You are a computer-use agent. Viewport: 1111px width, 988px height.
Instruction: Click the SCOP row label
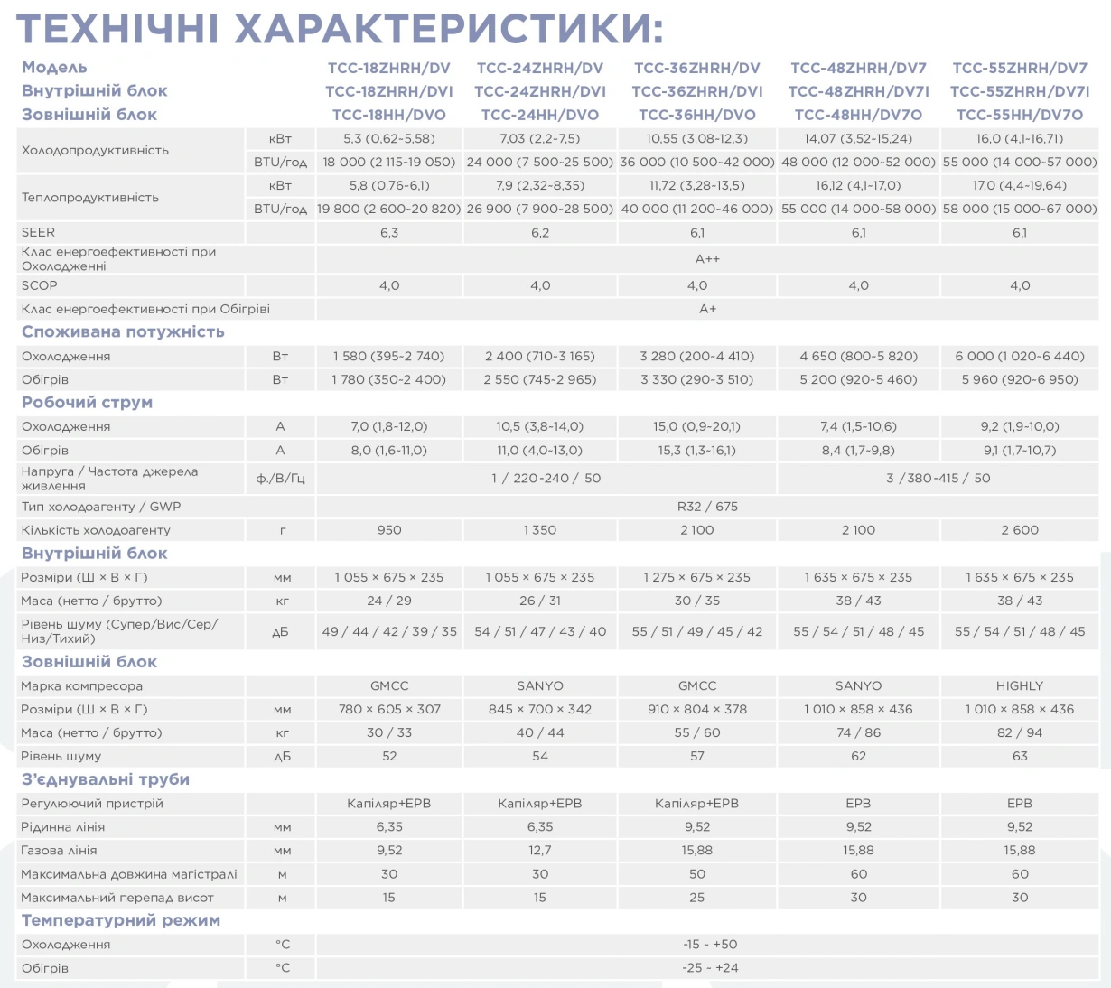40,285
